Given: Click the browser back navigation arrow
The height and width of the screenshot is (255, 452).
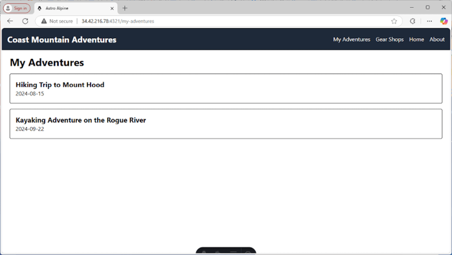Looking at the screenshot, I should [x=10, y=21].
